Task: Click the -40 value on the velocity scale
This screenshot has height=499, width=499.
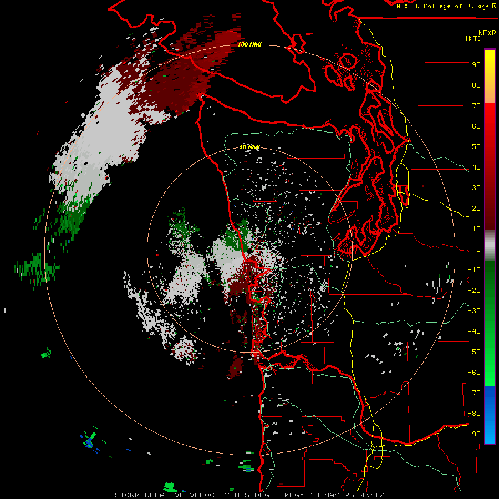Action: tap(474, 332)
